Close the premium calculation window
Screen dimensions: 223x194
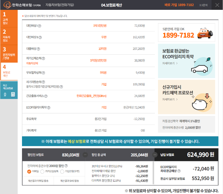tap(217, 5)
